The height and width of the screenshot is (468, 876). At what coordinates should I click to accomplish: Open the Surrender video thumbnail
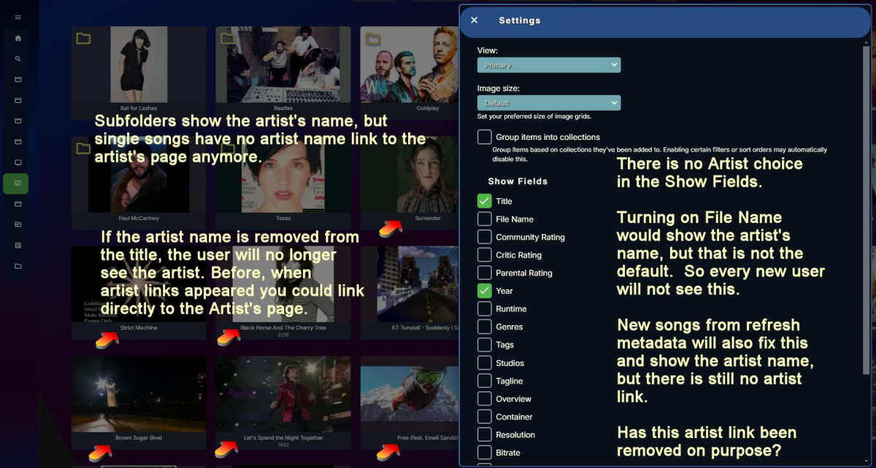coord(409,175)
